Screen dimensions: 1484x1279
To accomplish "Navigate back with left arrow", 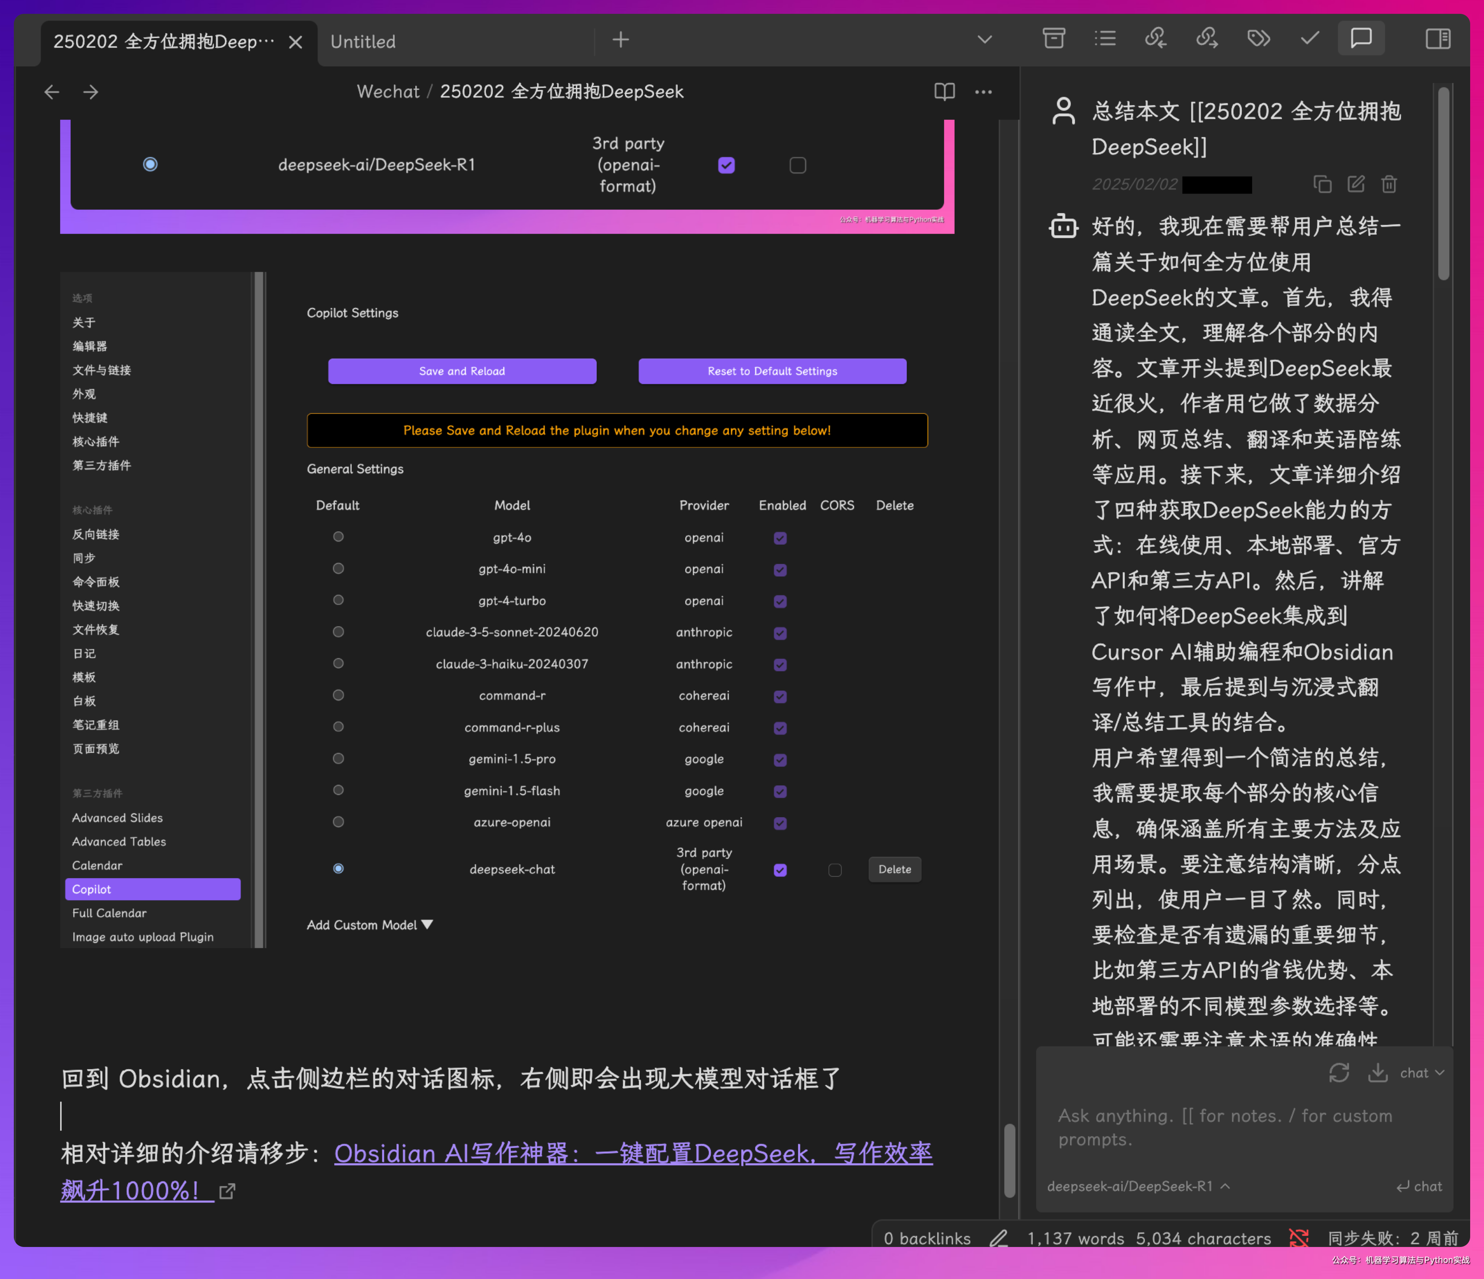I will [52, 92].
